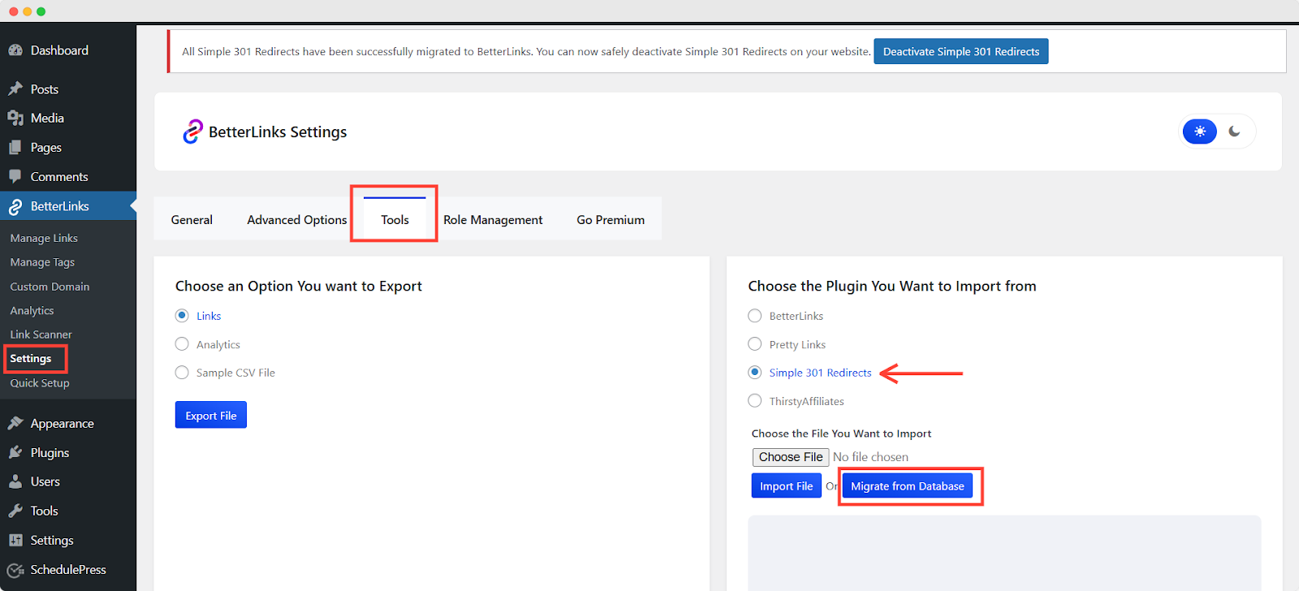Open Appearance in admin menu
The height and width of the screenshot is (591, 1299).
click(x=63, y=424)
